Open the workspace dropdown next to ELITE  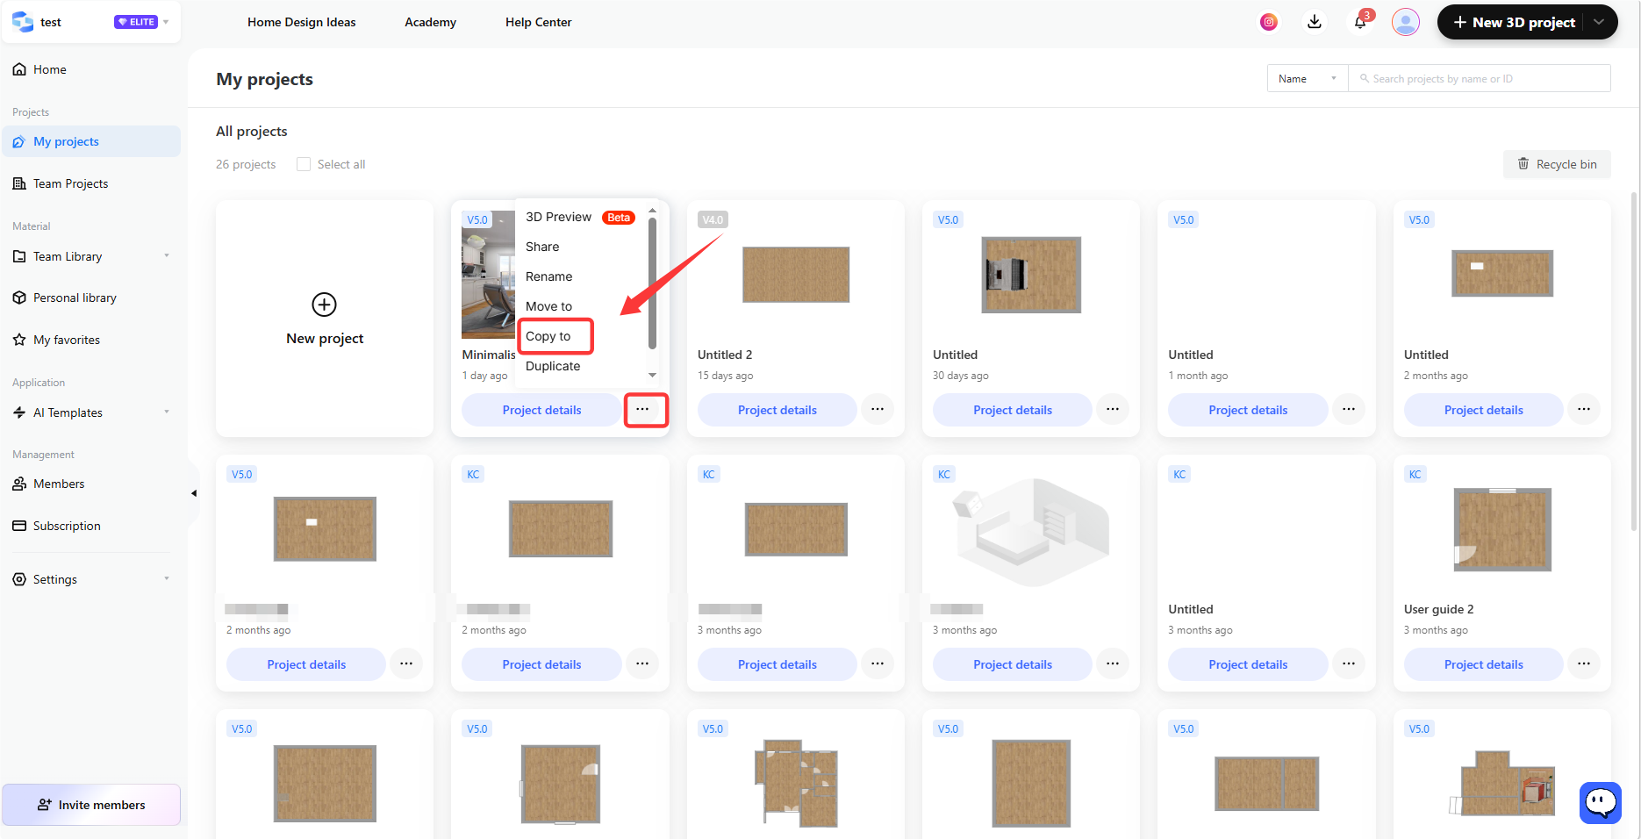166,22
